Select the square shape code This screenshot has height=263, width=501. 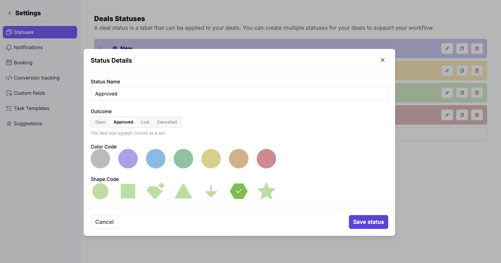(128, 191)
